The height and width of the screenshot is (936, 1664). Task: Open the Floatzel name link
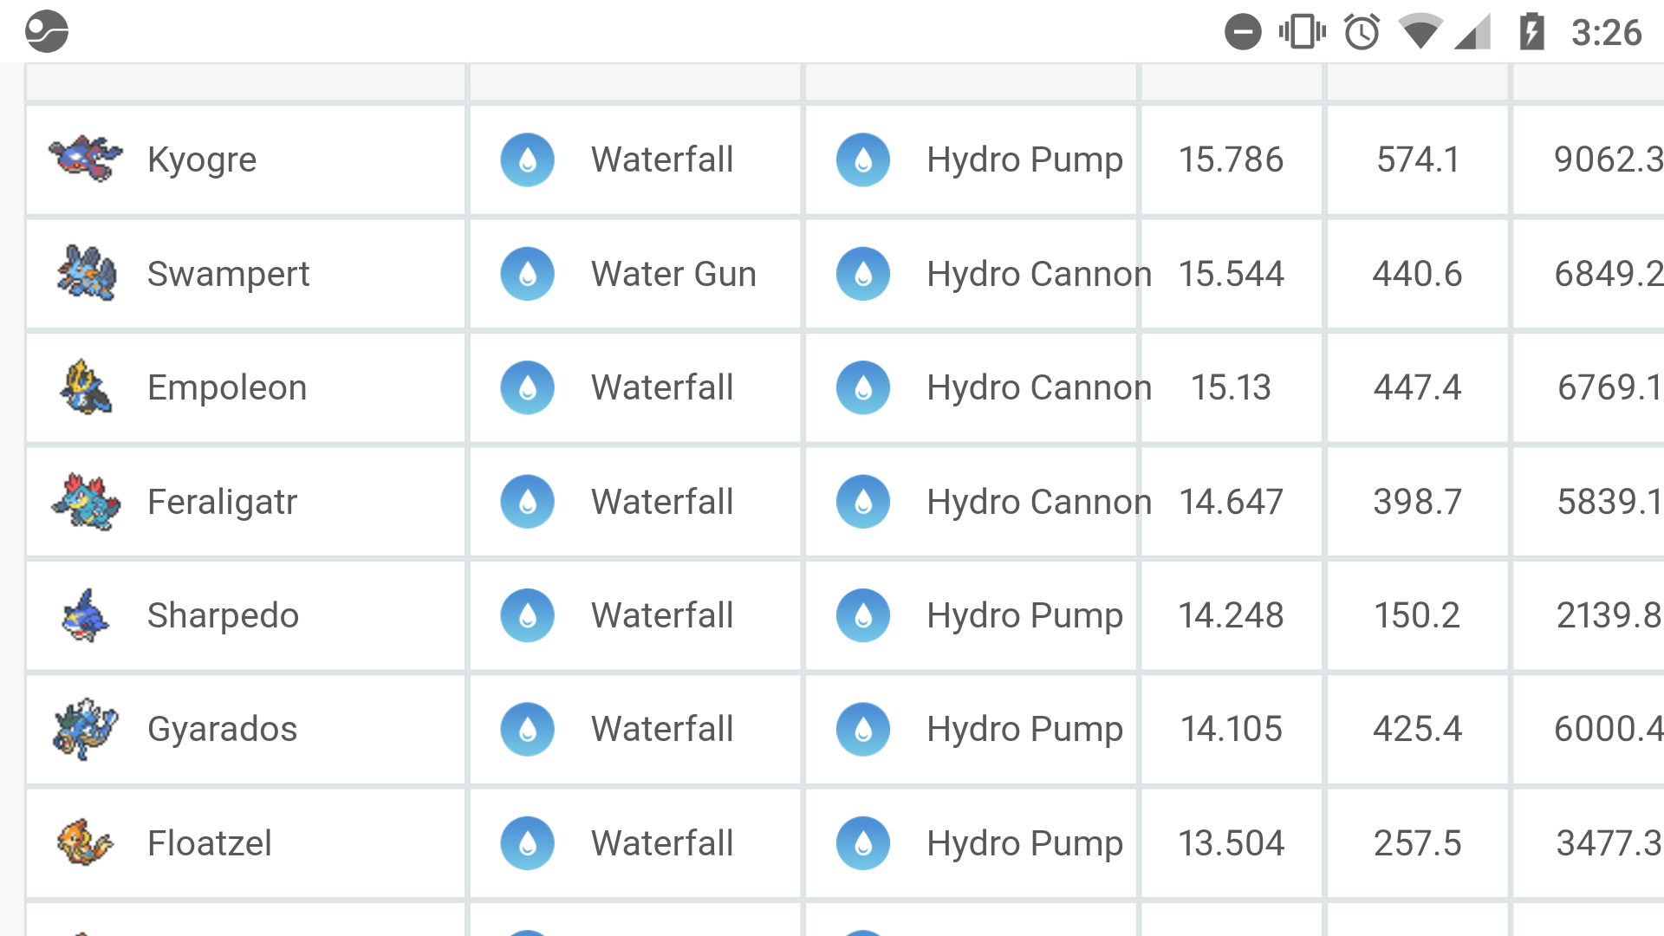[210, 843]
